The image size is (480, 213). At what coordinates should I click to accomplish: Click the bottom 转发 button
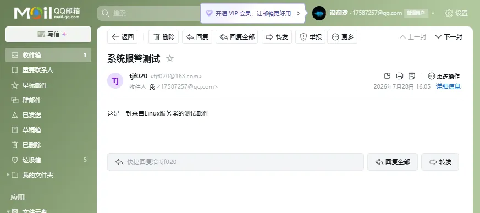click(440, 162)
